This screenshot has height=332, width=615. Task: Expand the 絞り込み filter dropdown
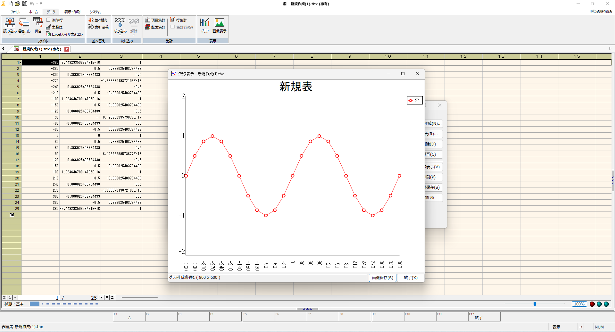120,35
